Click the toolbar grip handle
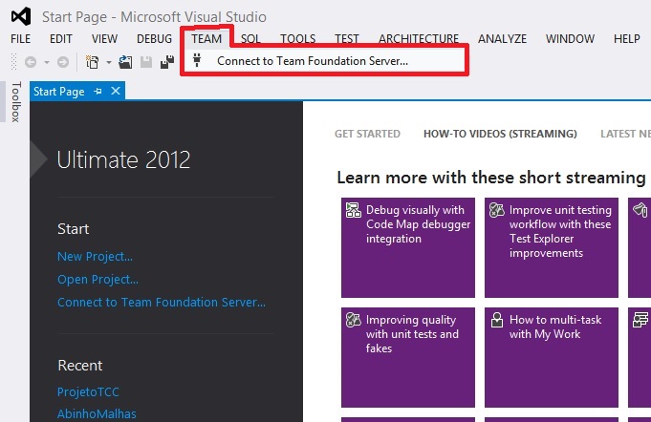The image size is (651, 422). pos(13,62)
